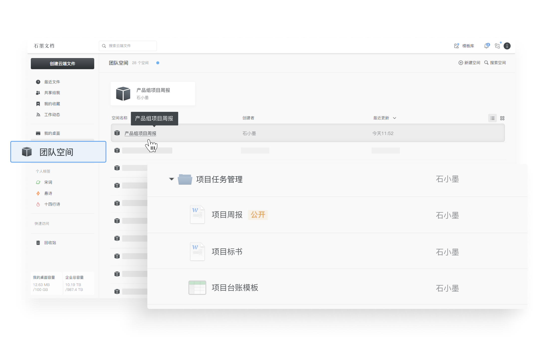The width and height of the screenshot is (543, 337).
Task: Click the Word icon beside 项目周报
Action: pos(197,215)
